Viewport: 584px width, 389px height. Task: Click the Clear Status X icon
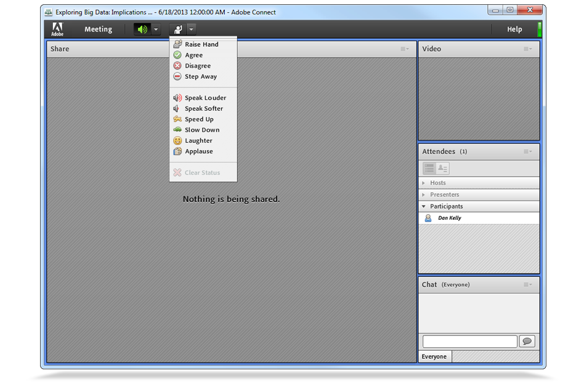[177, 173]
